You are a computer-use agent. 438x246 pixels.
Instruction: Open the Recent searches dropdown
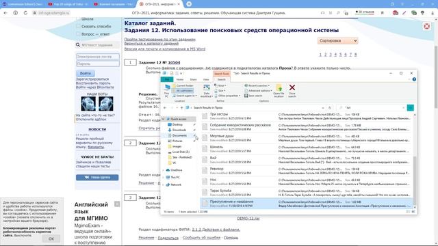(257, 85)
